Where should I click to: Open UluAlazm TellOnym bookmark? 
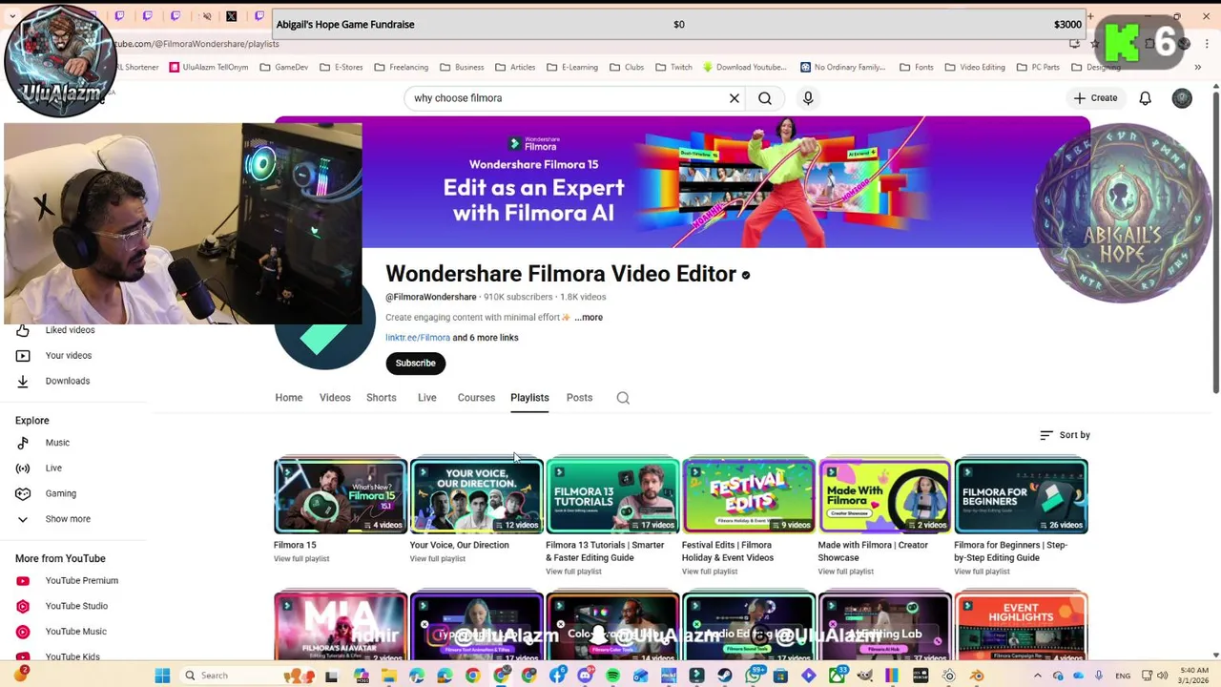[x=209, y=68]
